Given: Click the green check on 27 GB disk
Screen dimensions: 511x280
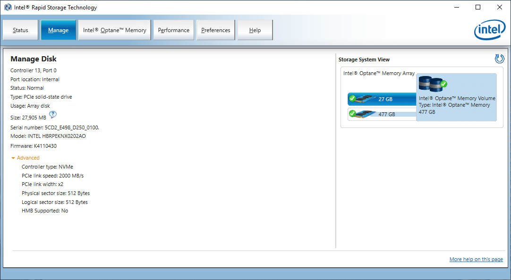Looking at the screenshot, I should pyautogui.click(x=352, y=98).
